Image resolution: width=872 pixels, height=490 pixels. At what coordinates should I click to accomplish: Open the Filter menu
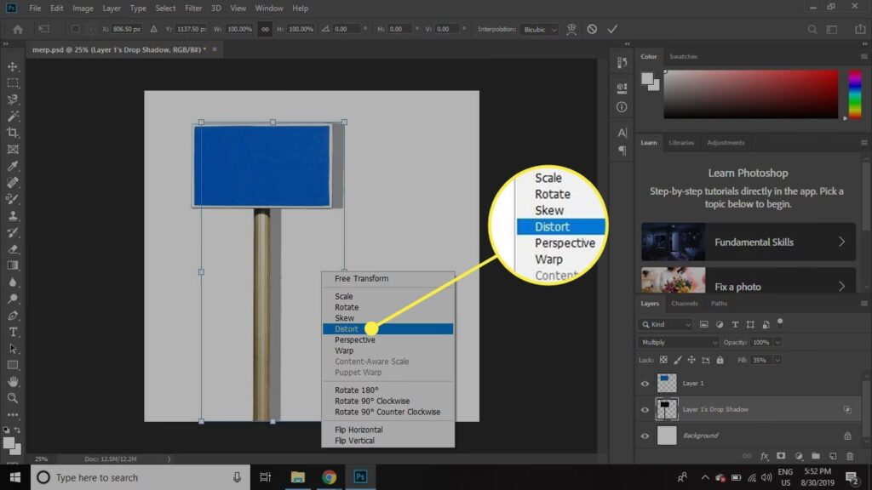coord(193,9)
